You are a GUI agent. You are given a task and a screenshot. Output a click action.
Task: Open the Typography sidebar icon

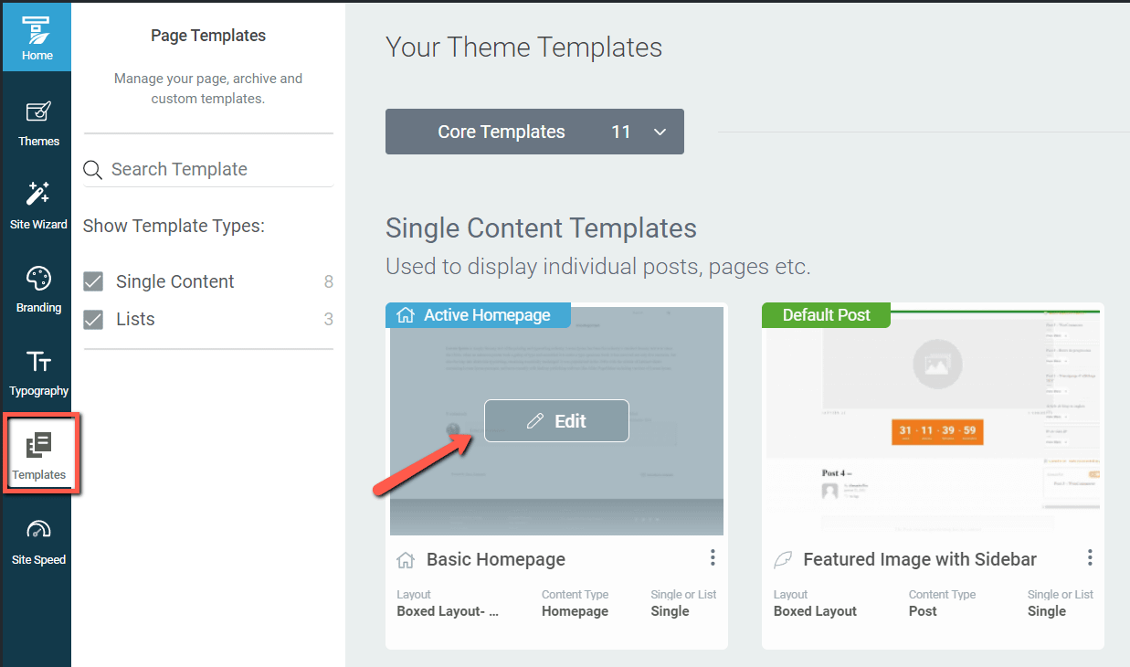(x=38, y=372)
